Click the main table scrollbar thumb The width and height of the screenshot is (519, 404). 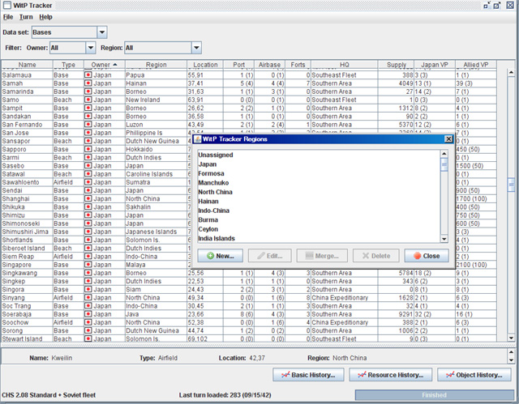(511, 185)
